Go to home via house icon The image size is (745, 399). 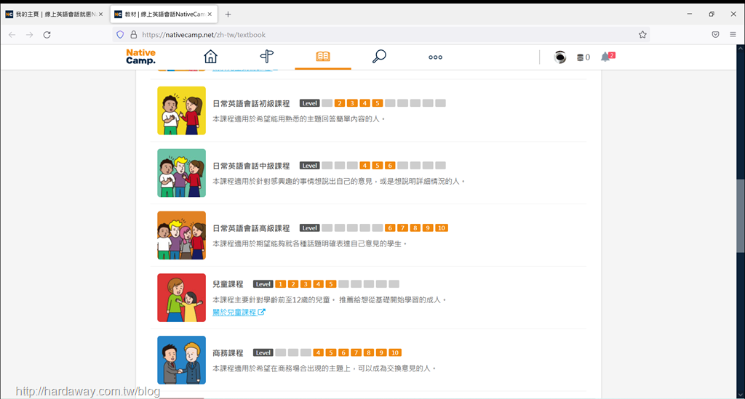[210, 57]
